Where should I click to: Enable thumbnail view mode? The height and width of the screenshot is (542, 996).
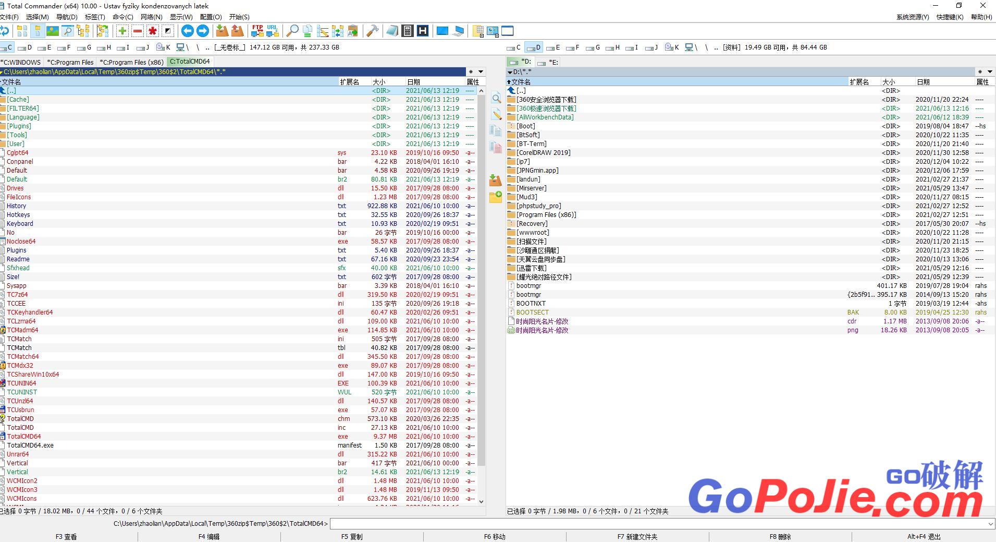coord(52,31)
